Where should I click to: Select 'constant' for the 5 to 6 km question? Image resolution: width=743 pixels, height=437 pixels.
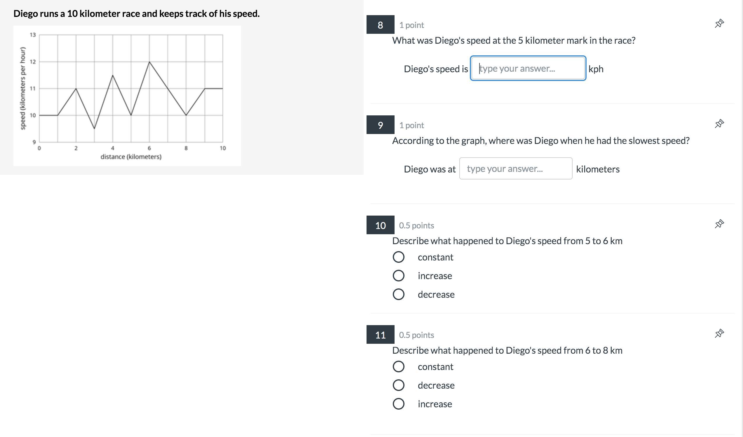(398, 257)
